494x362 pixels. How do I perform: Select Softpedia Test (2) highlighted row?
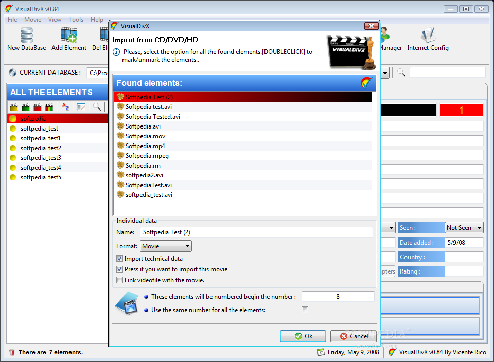tap(243, 97)
